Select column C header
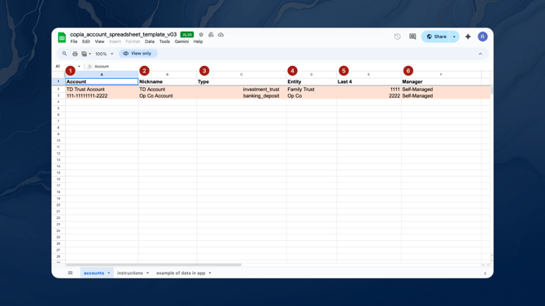Viewport: 545px width, 306px height. [x=242, y=74]
